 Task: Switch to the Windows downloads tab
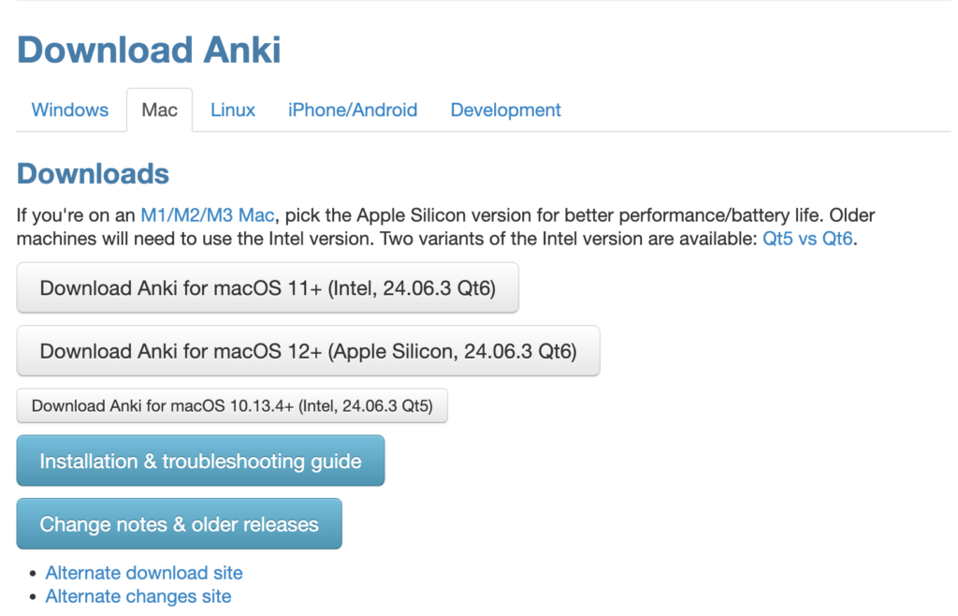[69, 110]
